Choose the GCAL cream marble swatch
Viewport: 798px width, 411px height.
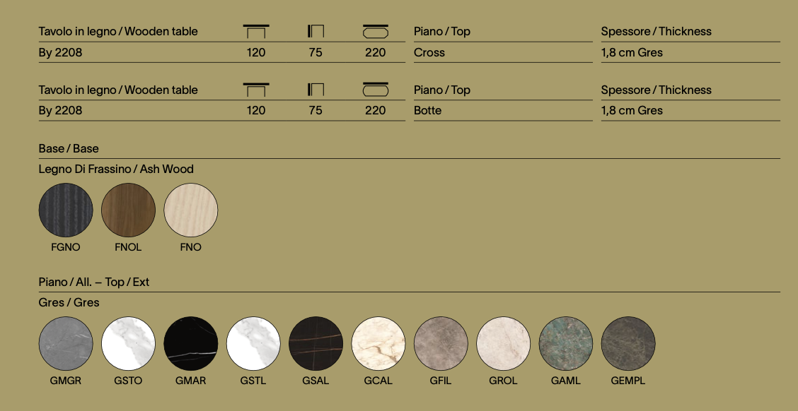[x=378, y=343]
